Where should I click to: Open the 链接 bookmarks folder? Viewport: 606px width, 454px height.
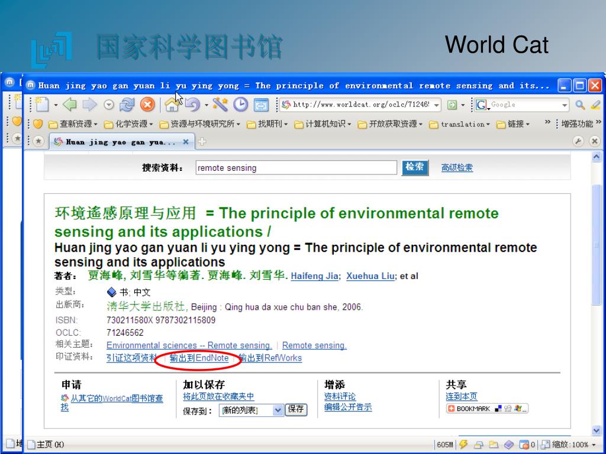pos(513,124)
